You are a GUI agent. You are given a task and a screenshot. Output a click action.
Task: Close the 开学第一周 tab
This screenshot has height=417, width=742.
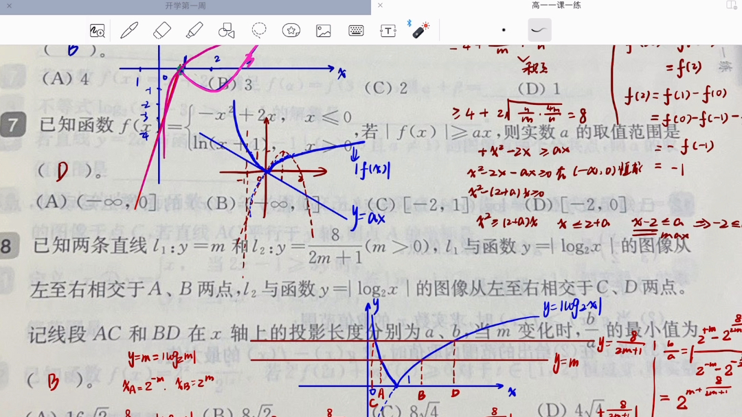[x=8, y=5]
